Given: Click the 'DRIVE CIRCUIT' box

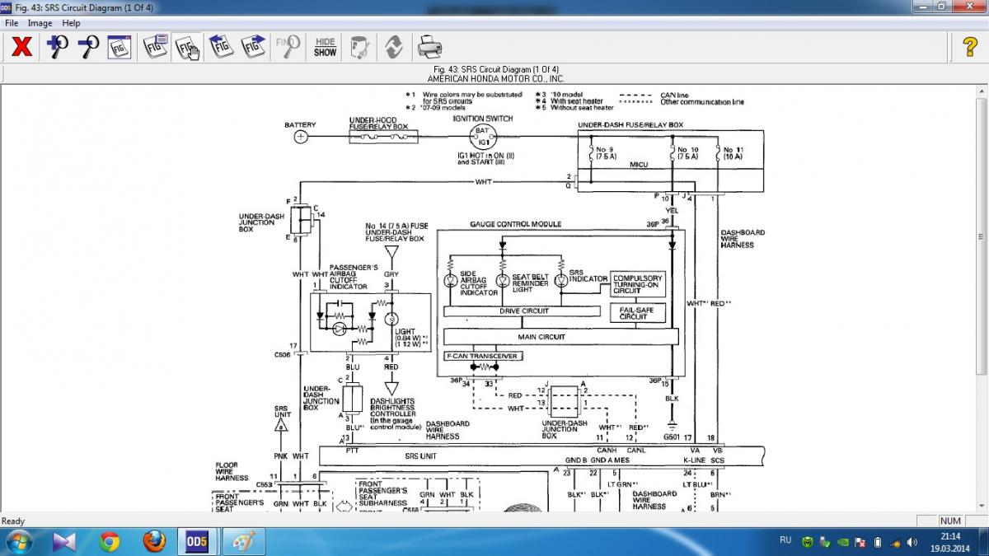Looking at the screenshot, I should click(523, 311).
